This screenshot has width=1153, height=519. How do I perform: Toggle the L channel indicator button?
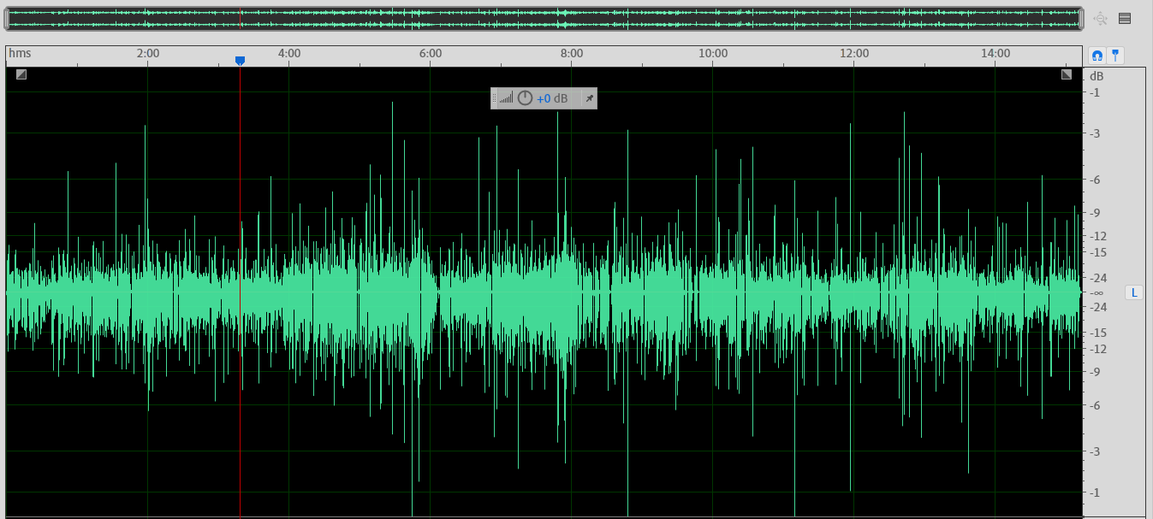pos(1132,292)
